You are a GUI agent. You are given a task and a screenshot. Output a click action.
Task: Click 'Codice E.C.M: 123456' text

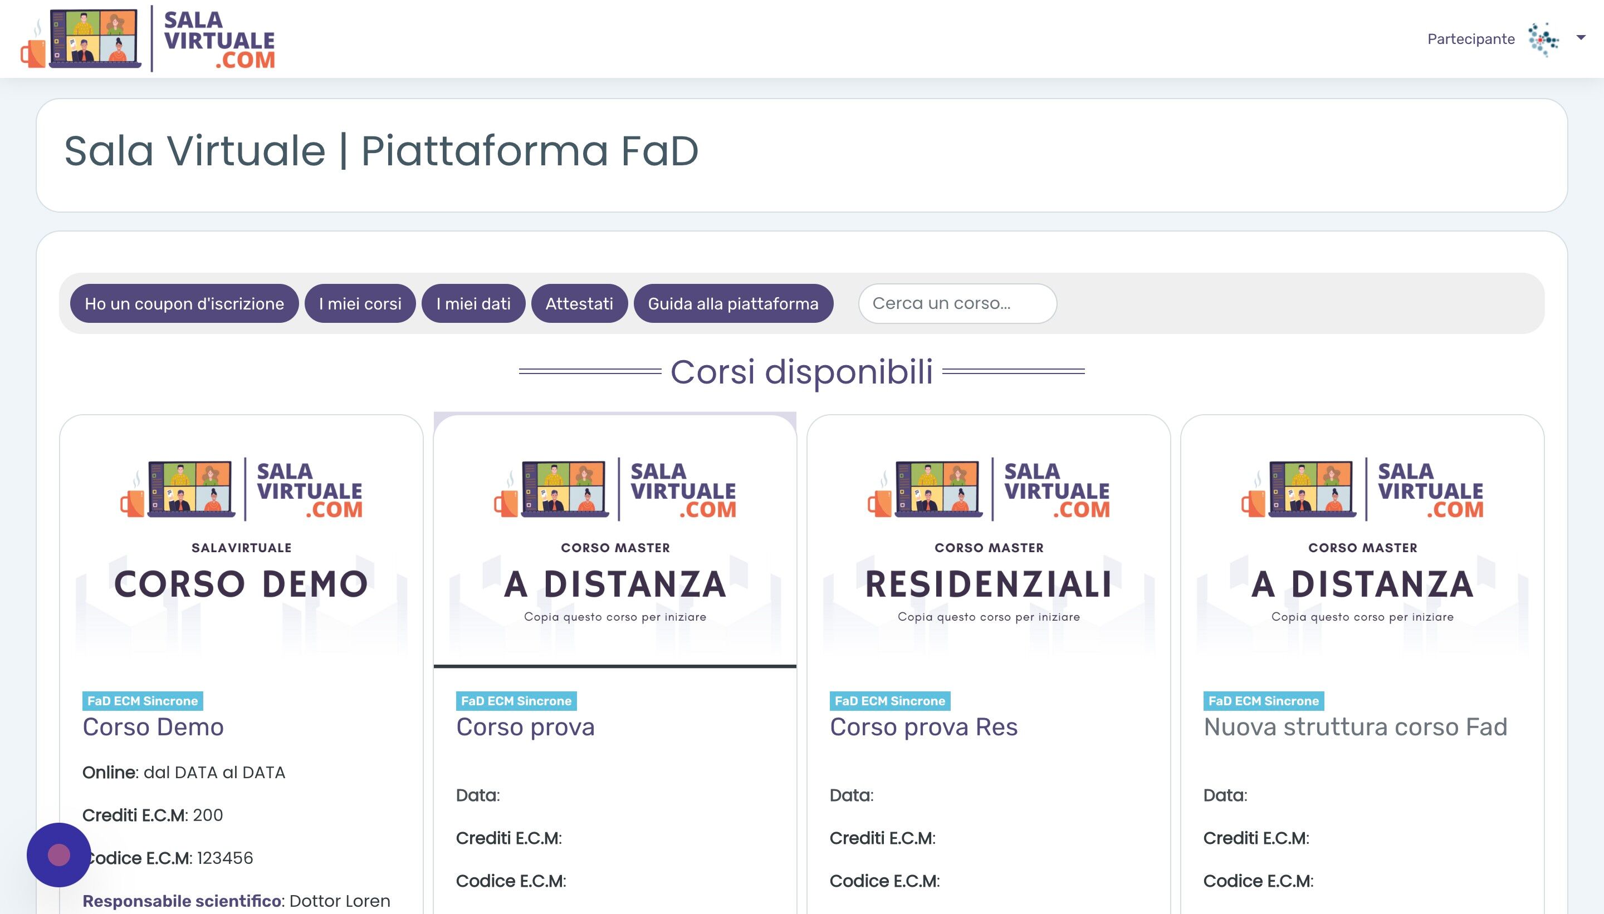click(x=168, y=858)
